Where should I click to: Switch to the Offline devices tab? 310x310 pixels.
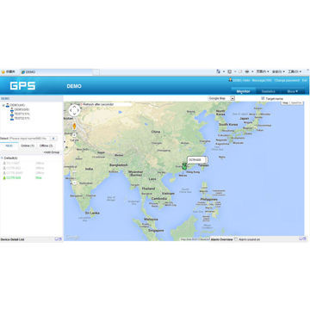pyautogui.click(x=46, y=146)
